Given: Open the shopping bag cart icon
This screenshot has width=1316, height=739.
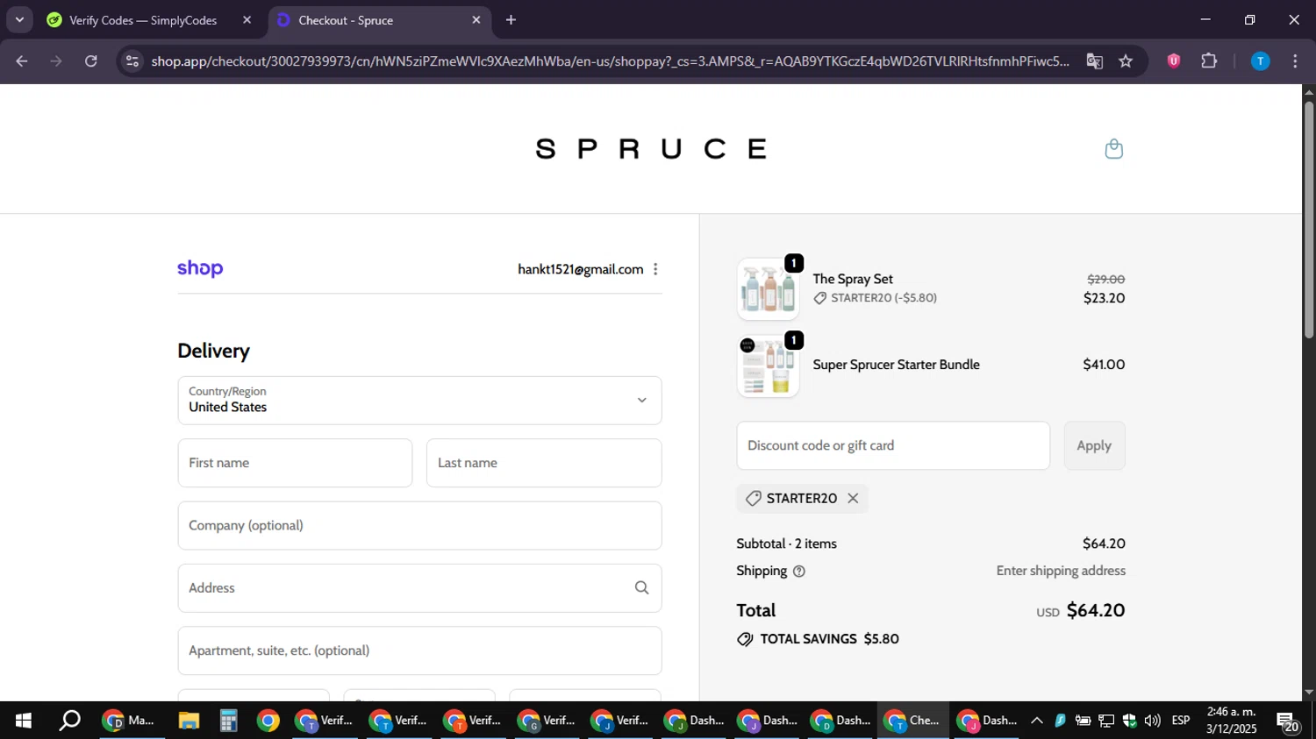Looking at the screenshot, I should click(x=1113, y=149).
